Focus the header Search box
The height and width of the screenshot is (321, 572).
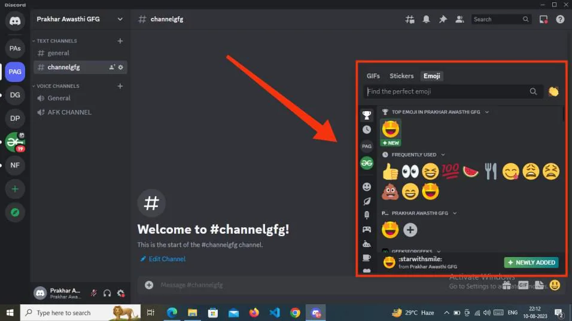500,19
